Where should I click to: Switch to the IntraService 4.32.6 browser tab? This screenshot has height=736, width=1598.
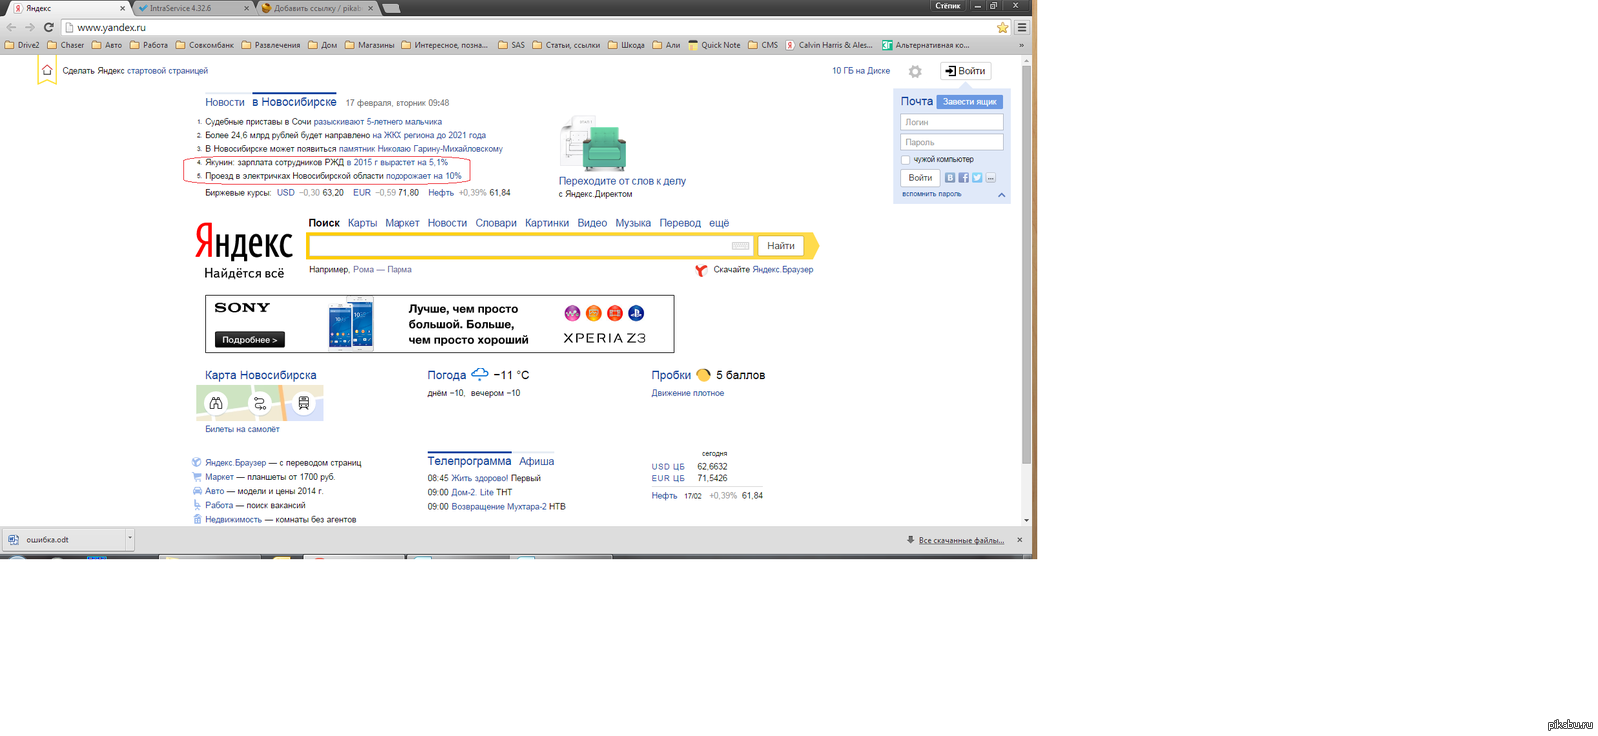coord(192,8)
